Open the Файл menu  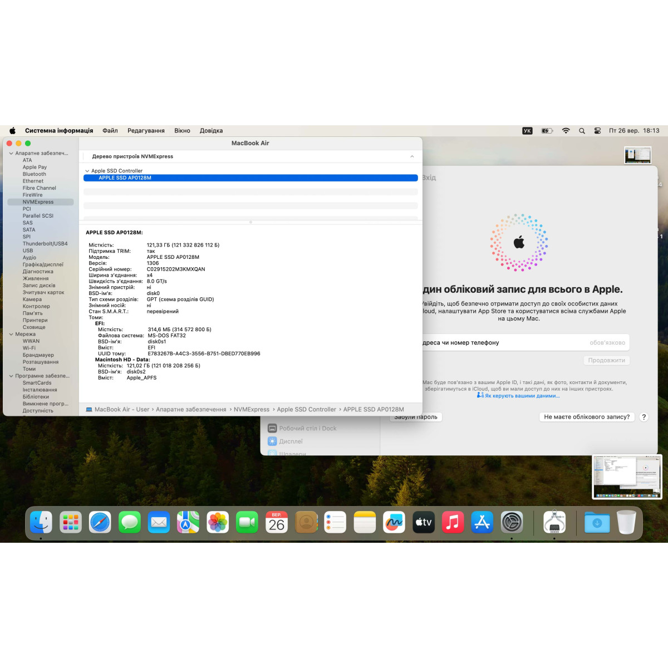click(110, 131)
